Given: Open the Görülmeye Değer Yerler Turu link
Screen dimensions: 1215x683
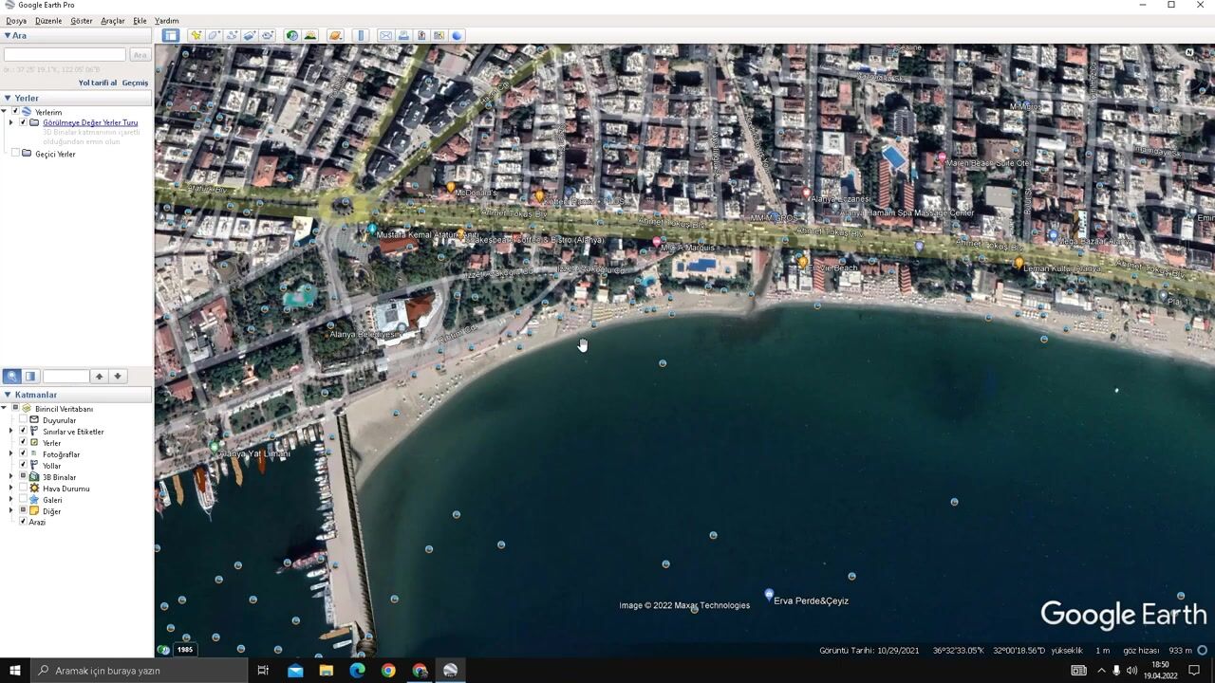Looking at the screenshot, I should [90, 122].
